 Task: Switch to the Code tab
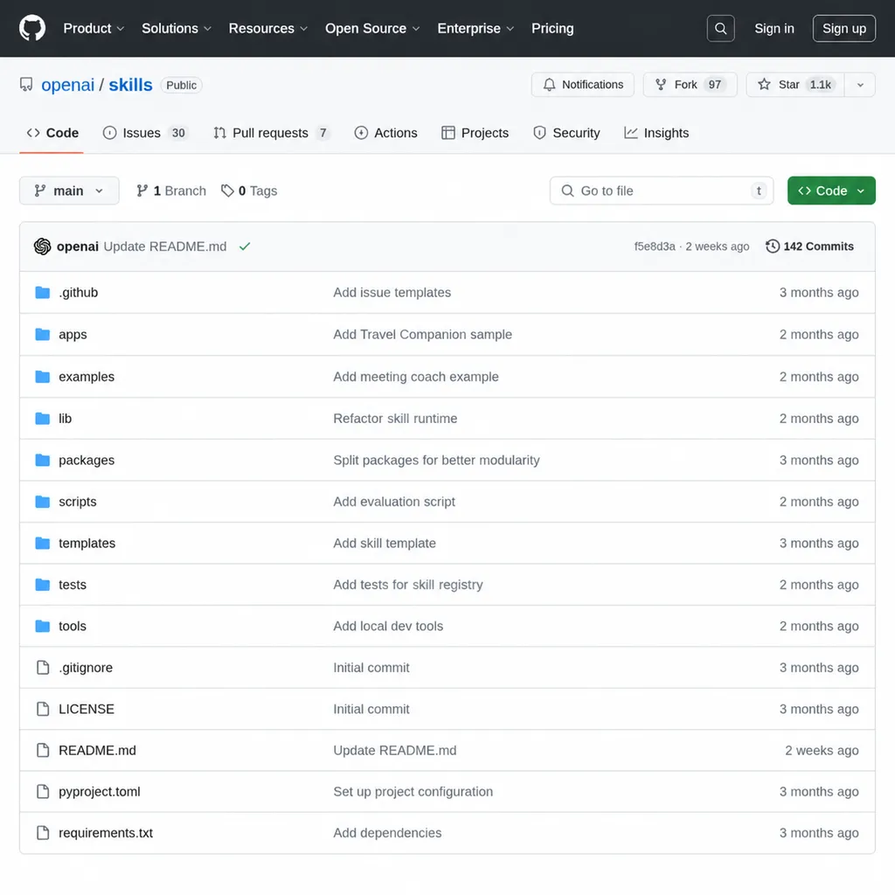52,133
